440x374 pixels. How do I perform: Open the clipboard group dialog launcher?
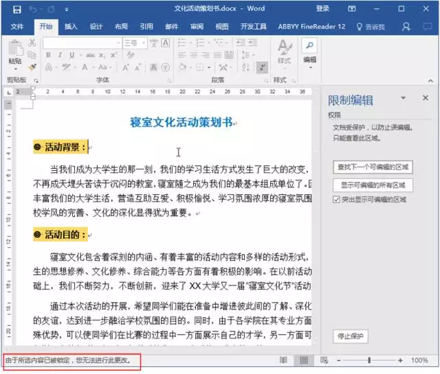pyautogui.click(x=36, y=81)
